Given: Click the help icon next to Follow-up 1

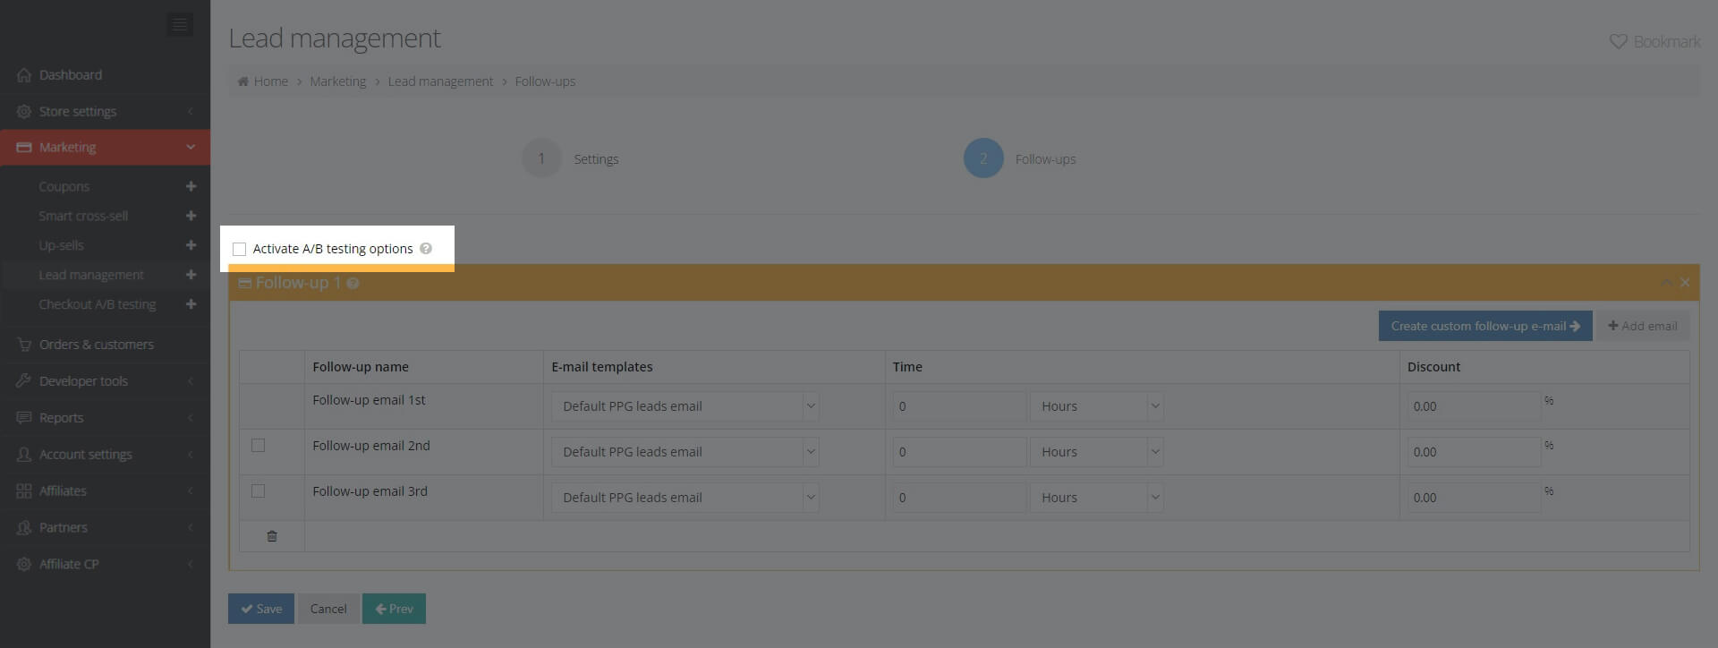Looking at the screenshot, I should pos(353,284).
